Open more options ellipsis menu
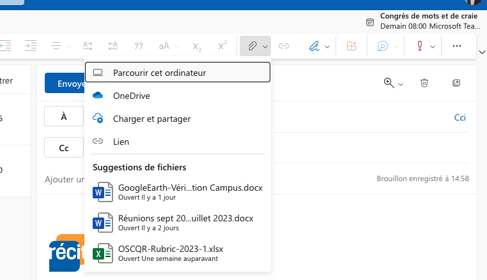The height and width of the screenshot is (280, 487). tap(457, 46)
